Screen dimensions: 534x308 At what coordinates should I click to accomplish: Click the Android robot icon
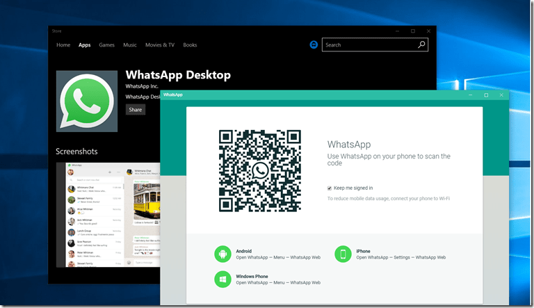[x=222, y=254]
